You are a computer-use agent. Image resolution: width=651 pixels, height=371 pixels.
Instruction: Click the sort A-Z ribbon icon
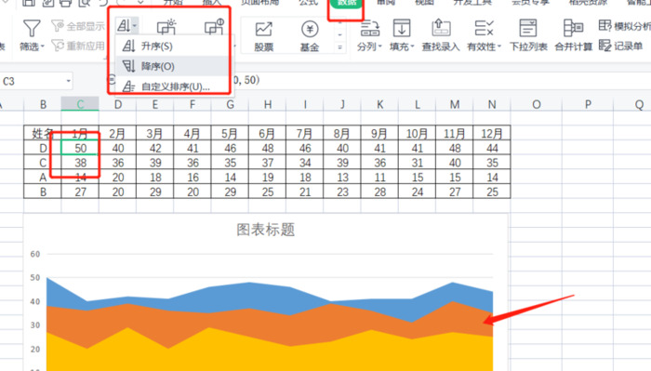pos(124,26)
